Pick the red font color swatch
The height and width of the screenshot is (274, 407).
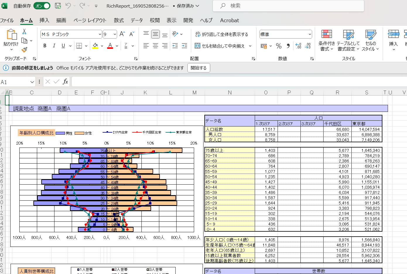coord(110,46)
